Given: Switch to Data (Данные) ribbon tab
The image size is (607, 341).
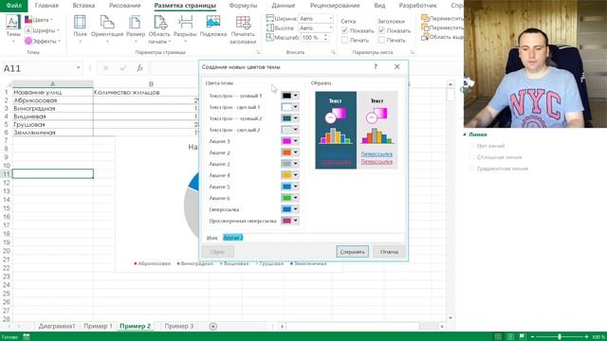Looking at the screenshot, I should pyautogui.click(x=284, y=6).
